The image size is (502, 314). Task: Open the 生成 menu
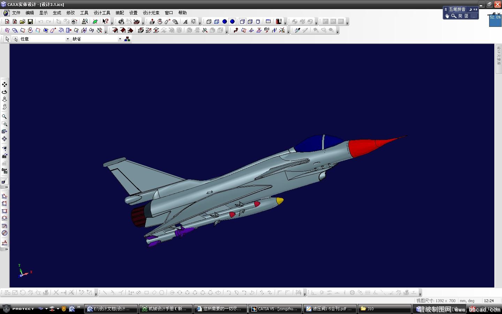click(x=57, y=13)
